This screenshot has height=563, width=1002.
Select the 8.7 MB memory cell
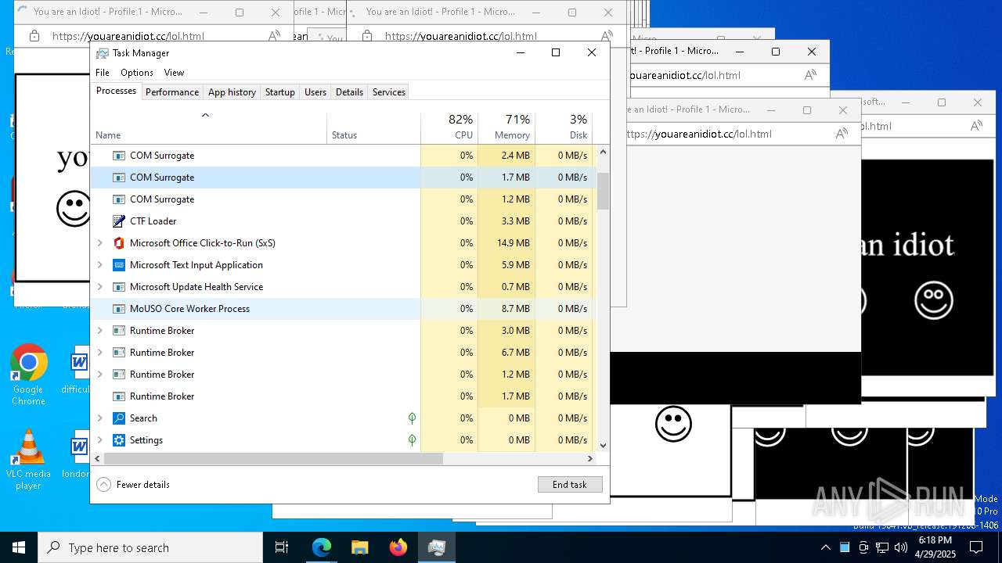point(506,309)
